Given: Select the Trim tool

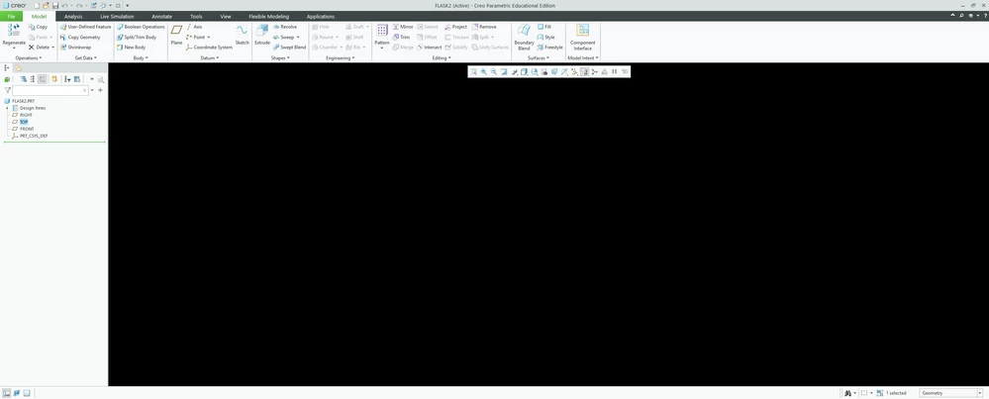Looking at the screenshot, I should tap(401, 38).
